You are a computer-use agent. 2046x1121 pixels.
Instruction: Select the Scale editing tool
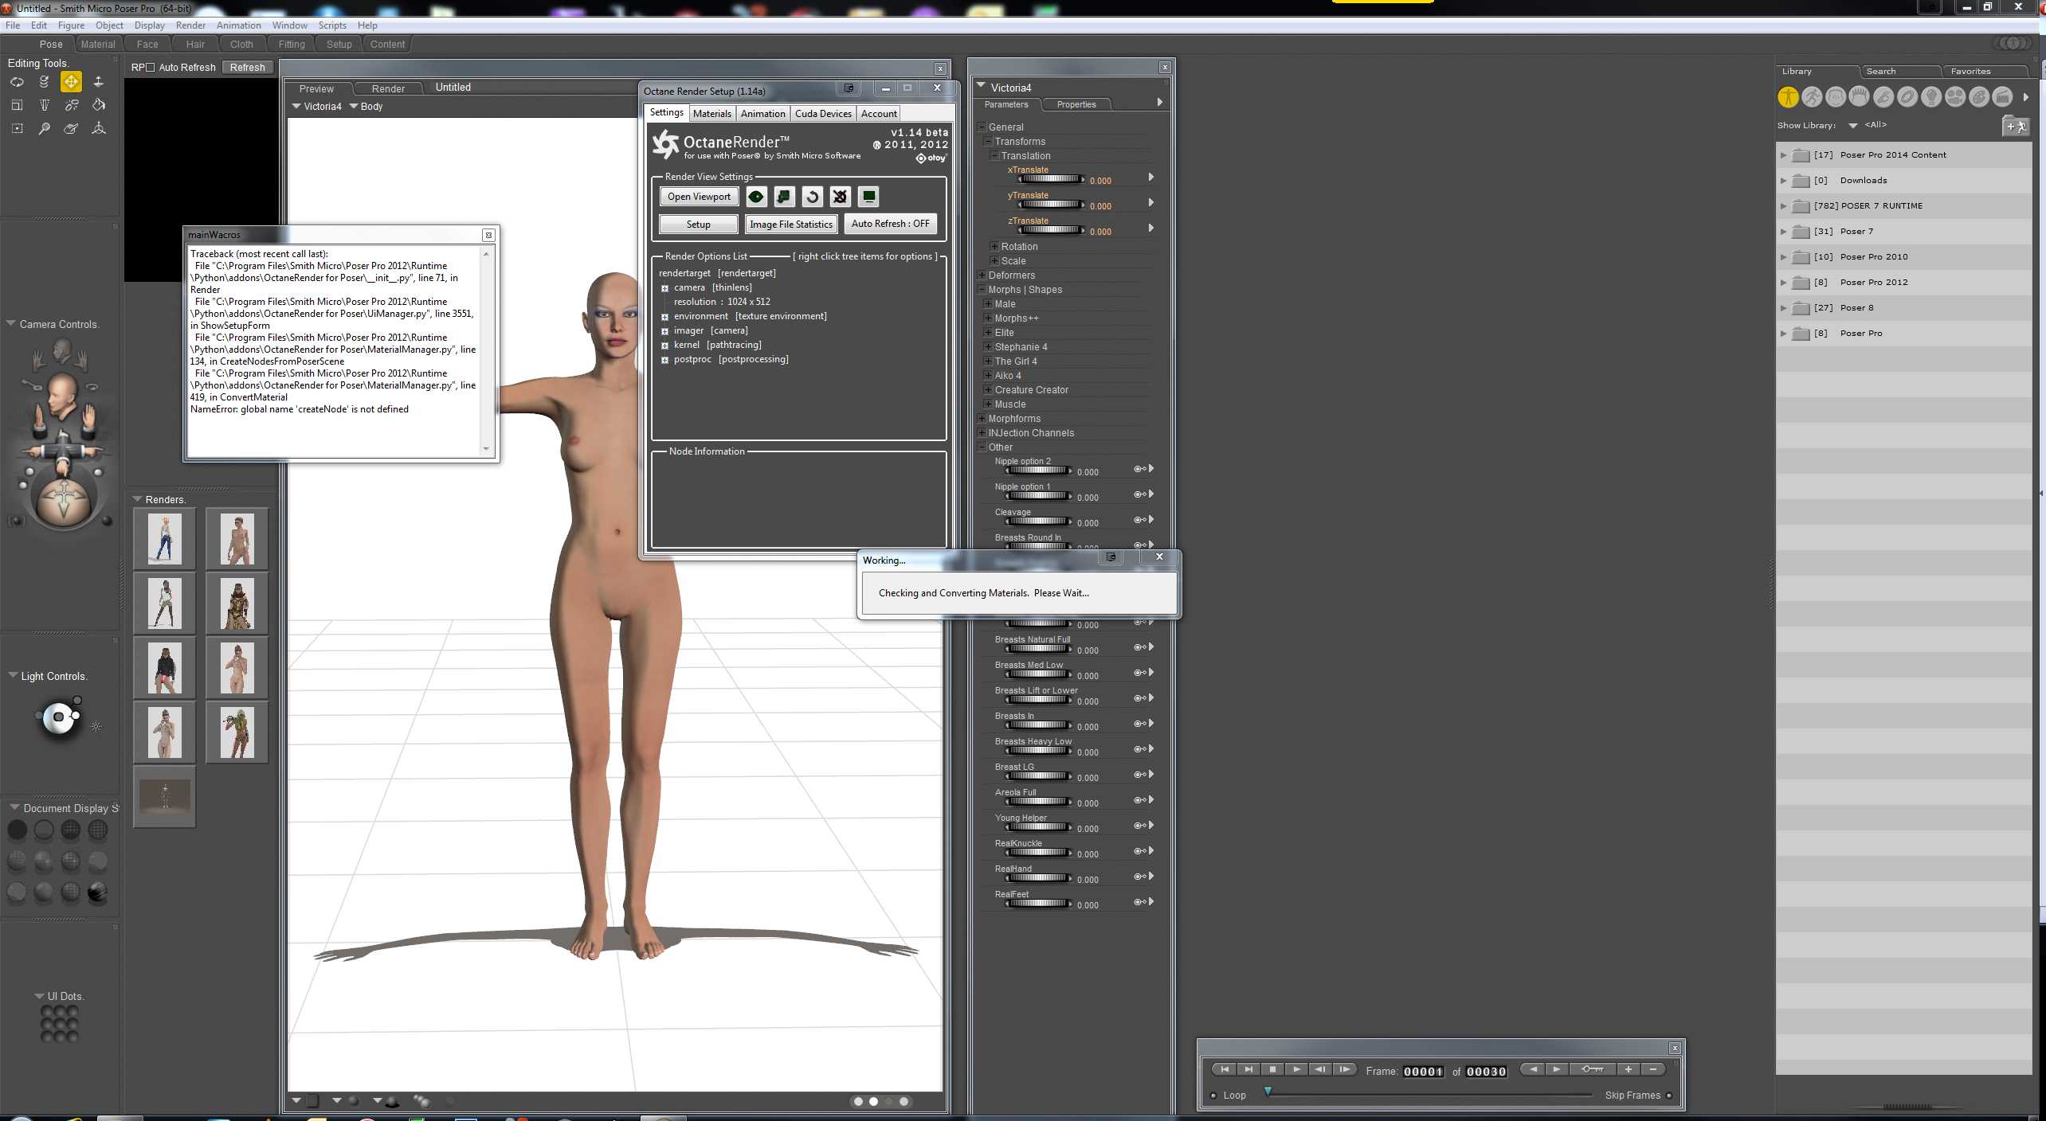point(17,105)
